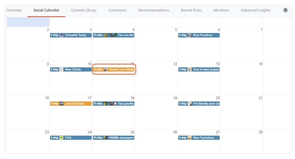Click the Best Practices post thumbnail icon

189,35
